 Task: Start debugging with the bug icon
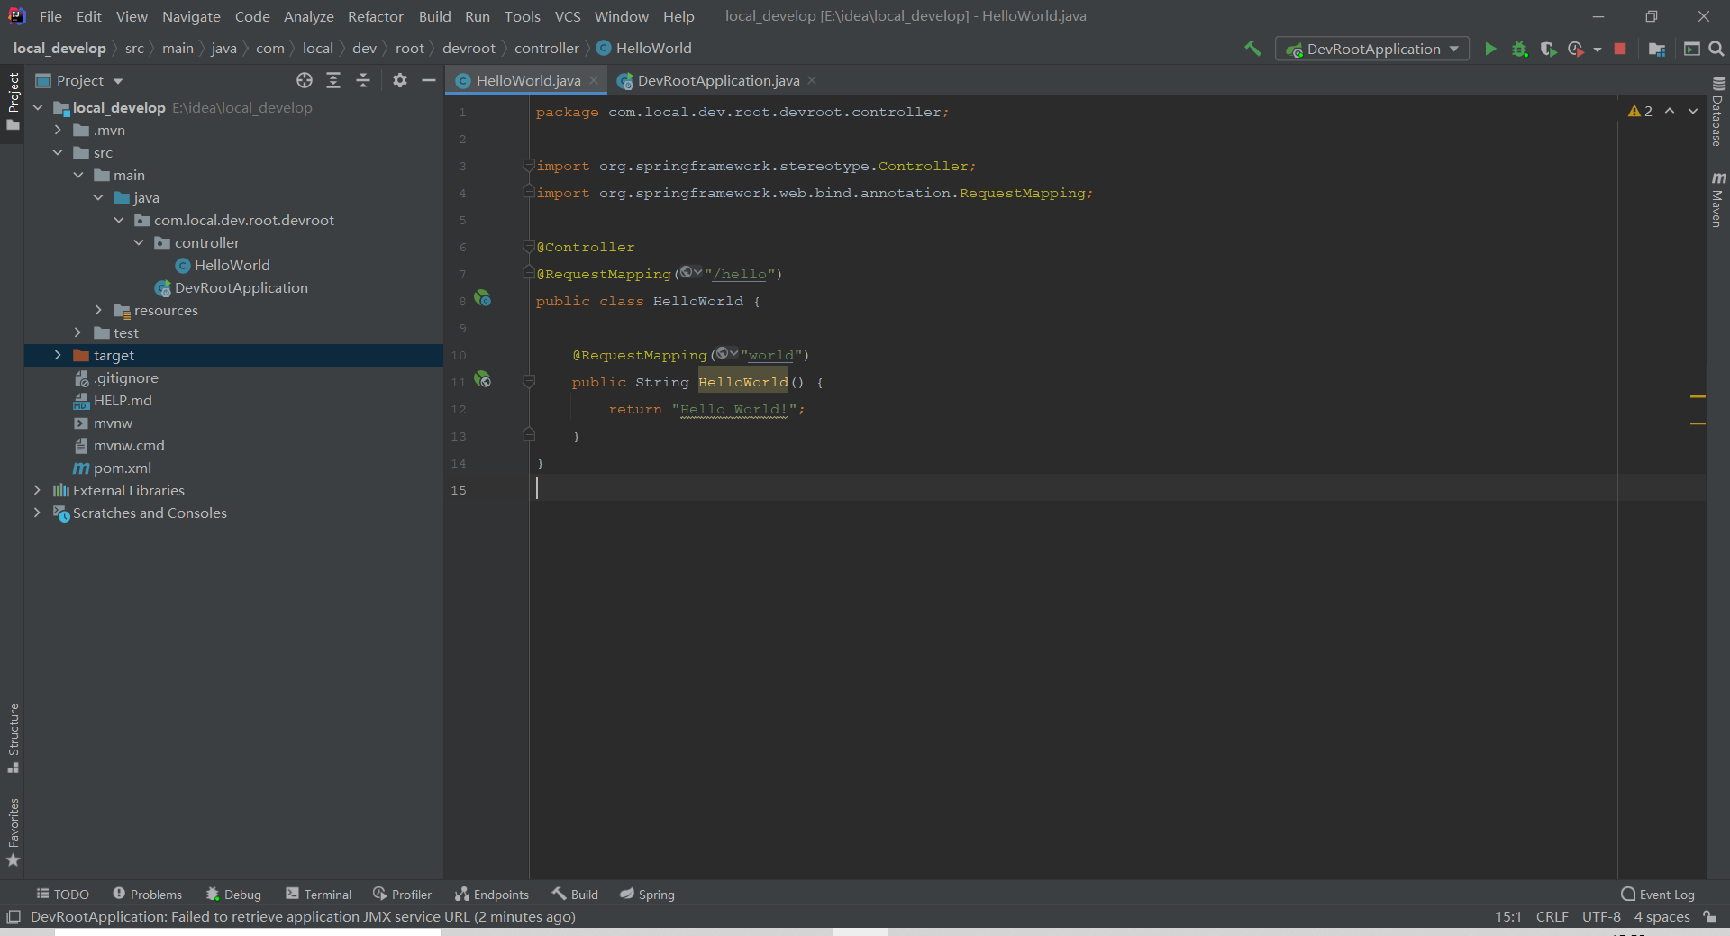(x=1519, y=49)
